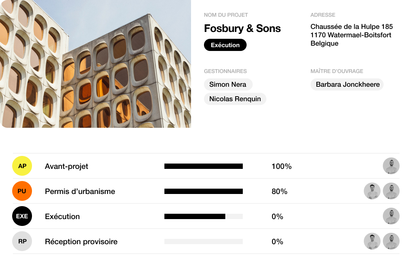Open the avatar on the Avant-projet row
The height and width of the screenshot is (267, 411).
tap(391, 166)
